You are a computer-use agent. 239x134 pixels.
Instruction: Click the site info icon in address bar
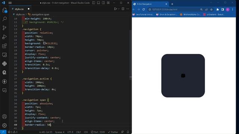150,9
